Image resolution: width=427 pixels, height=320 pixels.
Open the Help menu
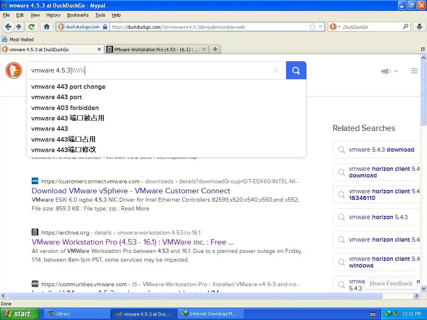(116, 15)
